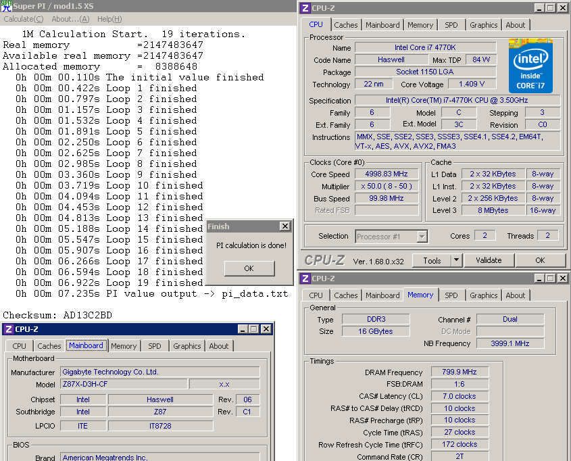This screenshot has width=571, height=461.
Task: Click the Level 3 cache value 8 MBytes
Action: click(x=493, y=210)
